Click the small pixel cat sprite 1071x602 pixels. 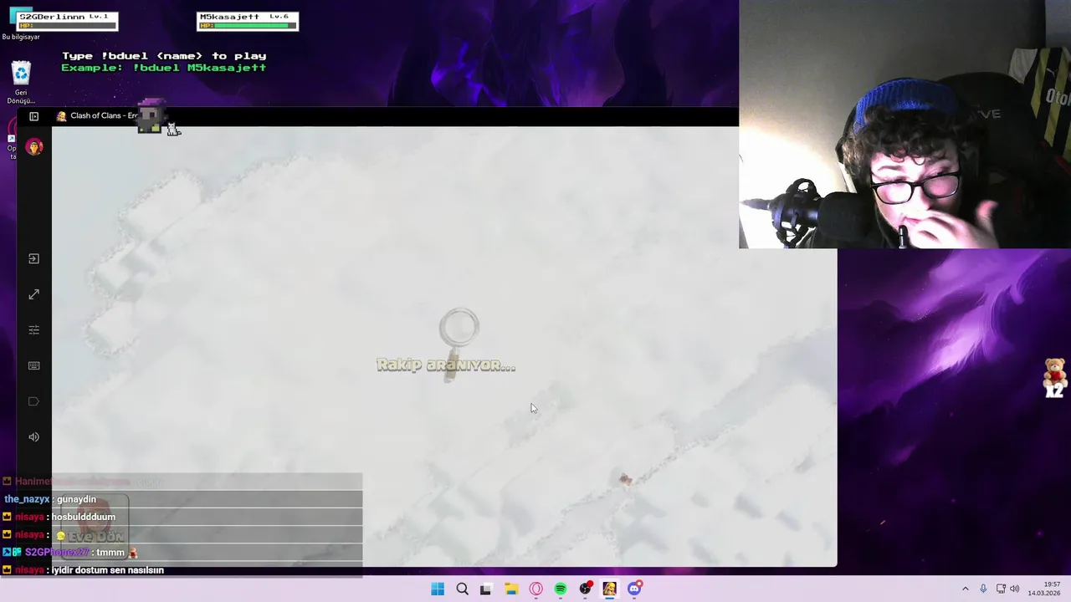(173, 129)
